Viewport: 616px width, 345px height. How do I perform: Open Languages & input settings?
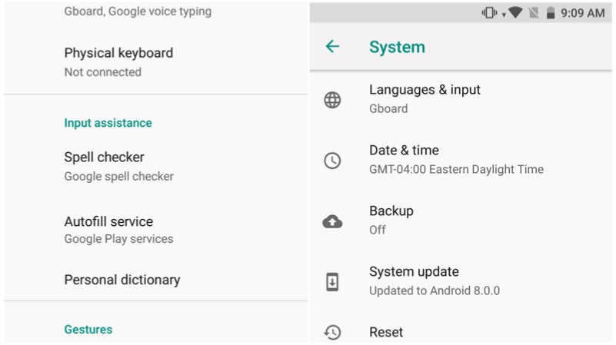coord(425,98)
